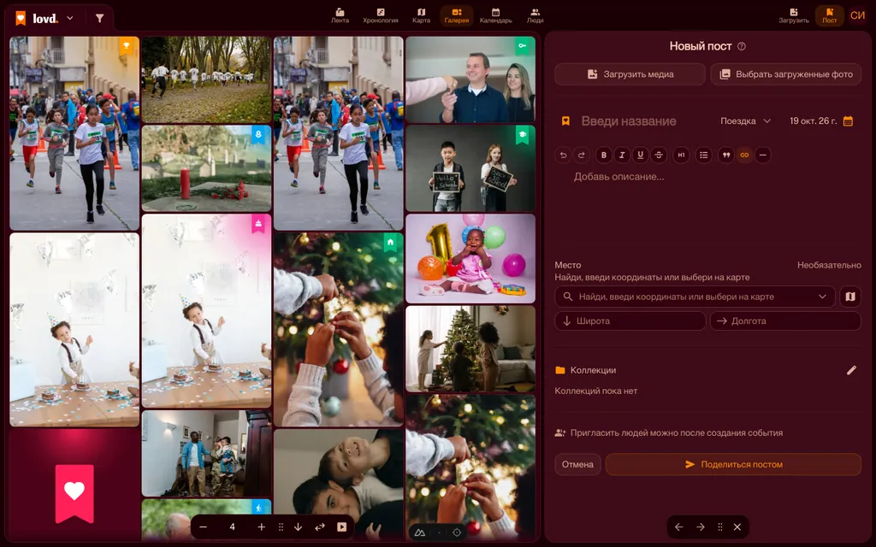The width and height of the screenshot is (876, 547).
Task: Open the filter funnel icon
Action: (99, 19)
